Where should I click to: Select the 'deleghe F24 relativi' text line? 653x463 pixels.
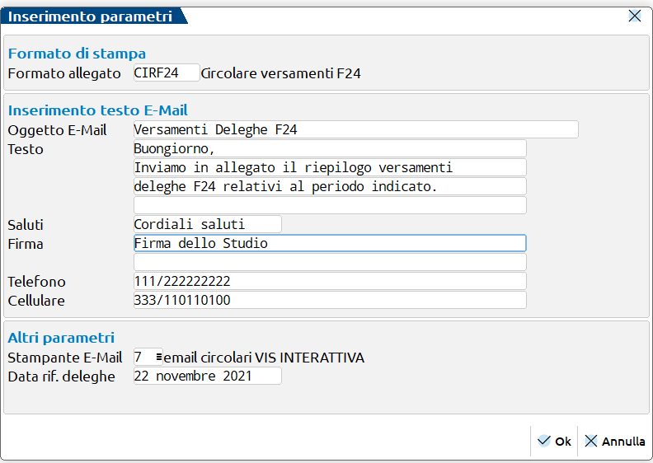329,186
